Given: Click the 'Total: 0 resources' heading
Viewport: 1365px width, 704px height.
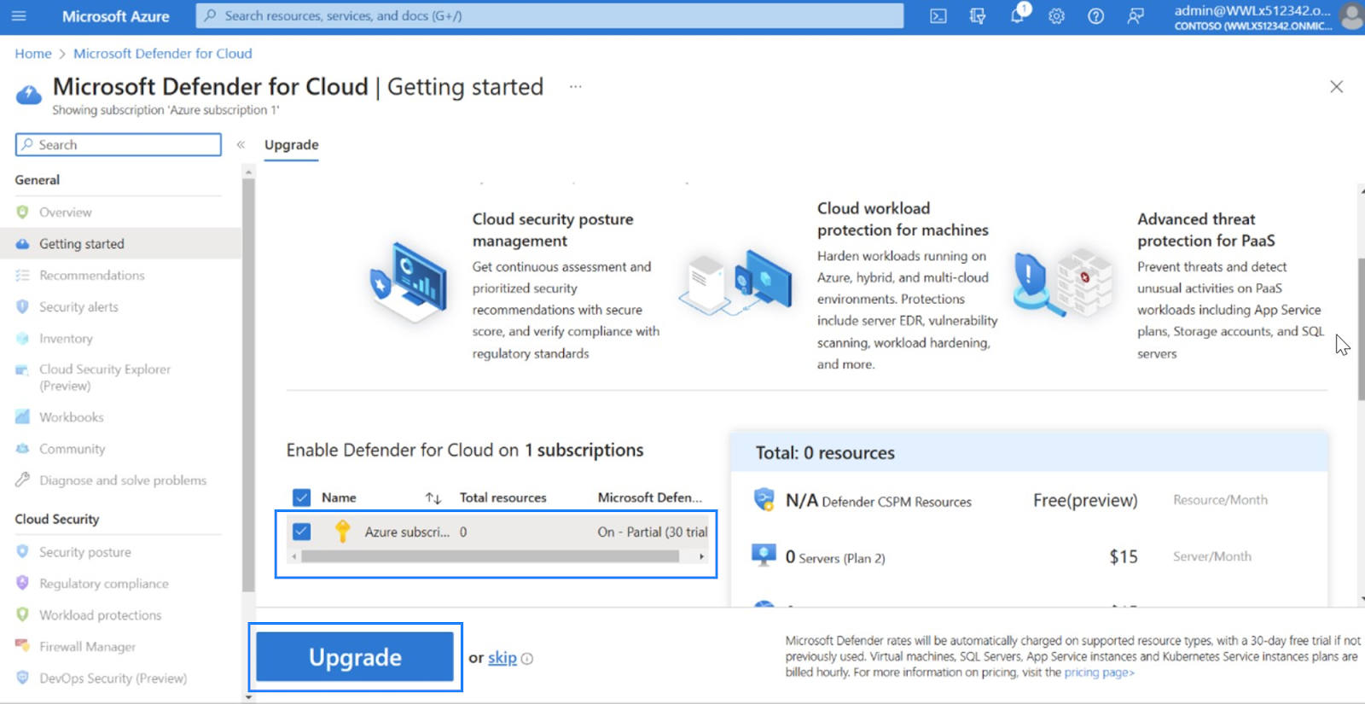Looking at the screenshot, I should 825,453.
